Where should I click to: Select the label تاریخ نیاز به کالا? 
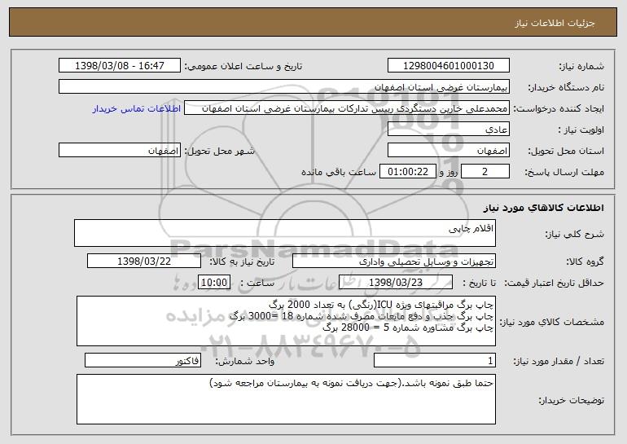click(242, 262)
